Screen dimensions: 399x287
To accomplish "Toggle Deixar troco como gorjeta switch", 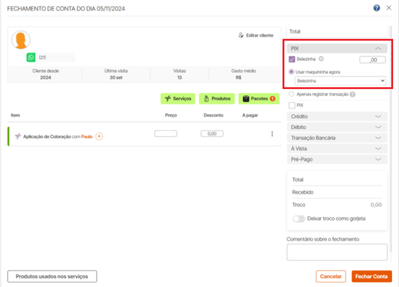I will [x=298, y=219].
